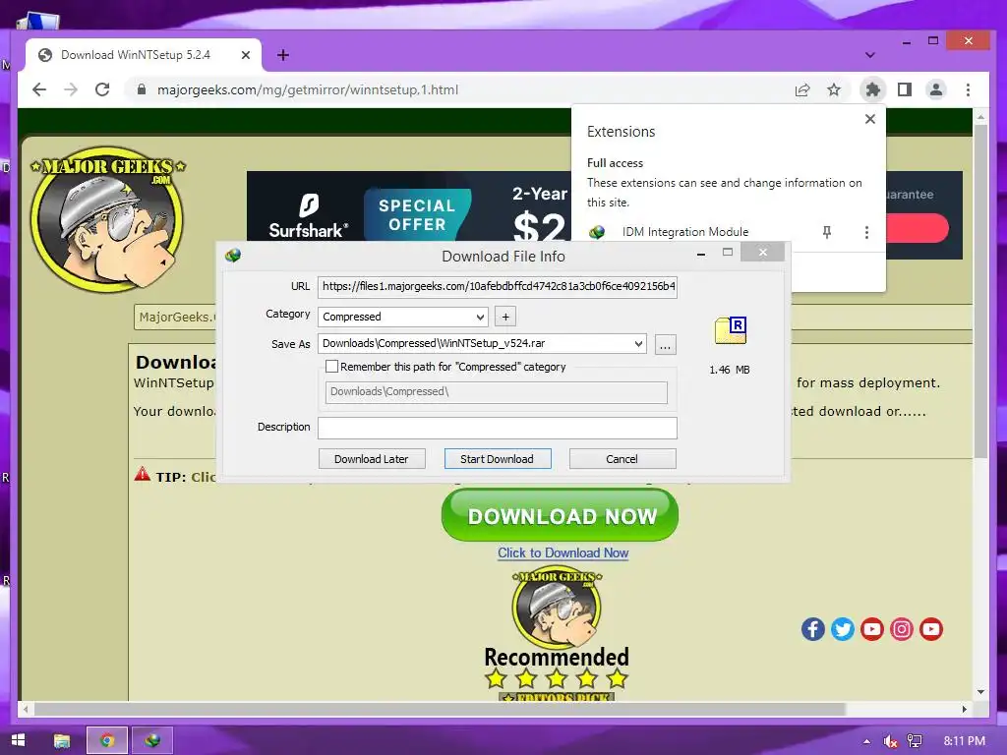This screenshot has width=1007, height=755.
Task: Click the 8:11 PM taskbar clock
Action: click(x=964, y=741)
